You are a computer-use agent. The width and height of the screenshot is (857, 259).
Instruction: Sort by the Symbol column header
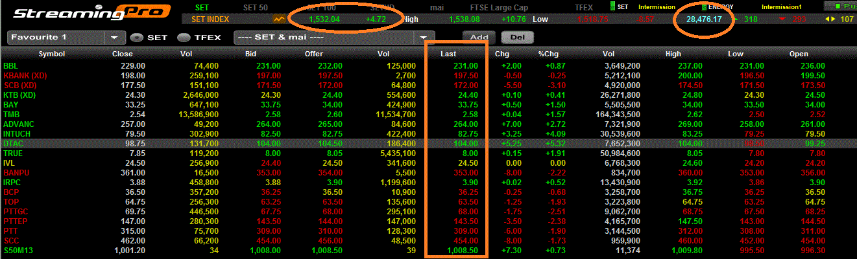click(51, 54)
